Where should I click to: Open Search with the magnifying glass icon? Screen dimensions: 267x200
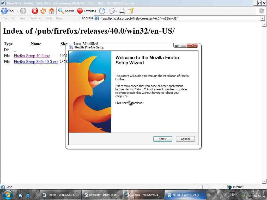(61, 11)
